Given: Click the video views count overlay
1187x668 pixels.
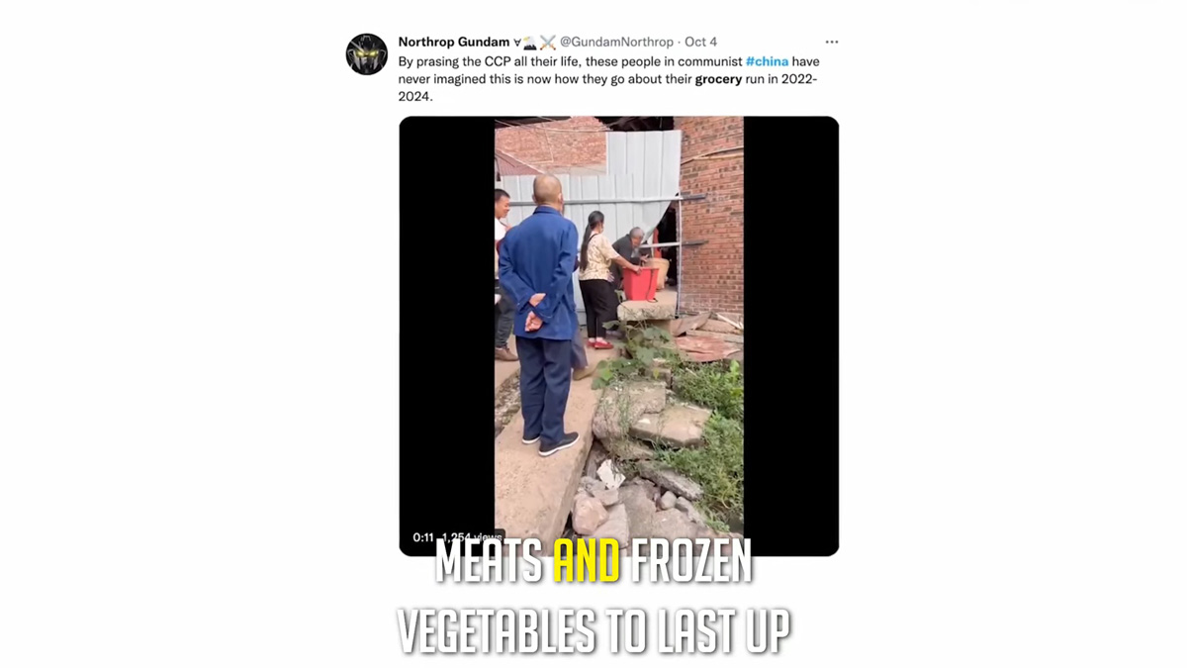Looking at the screenshot, I should click(x=473, y=537).
